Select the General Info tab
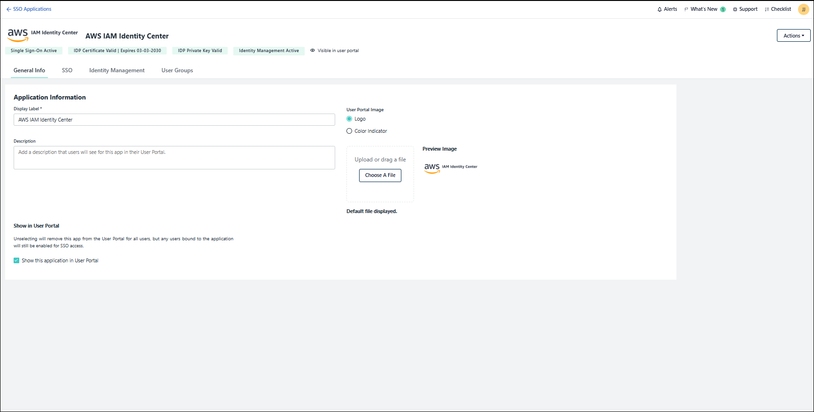This screenshot has height=412, width=814. click(x=29, y=70)
